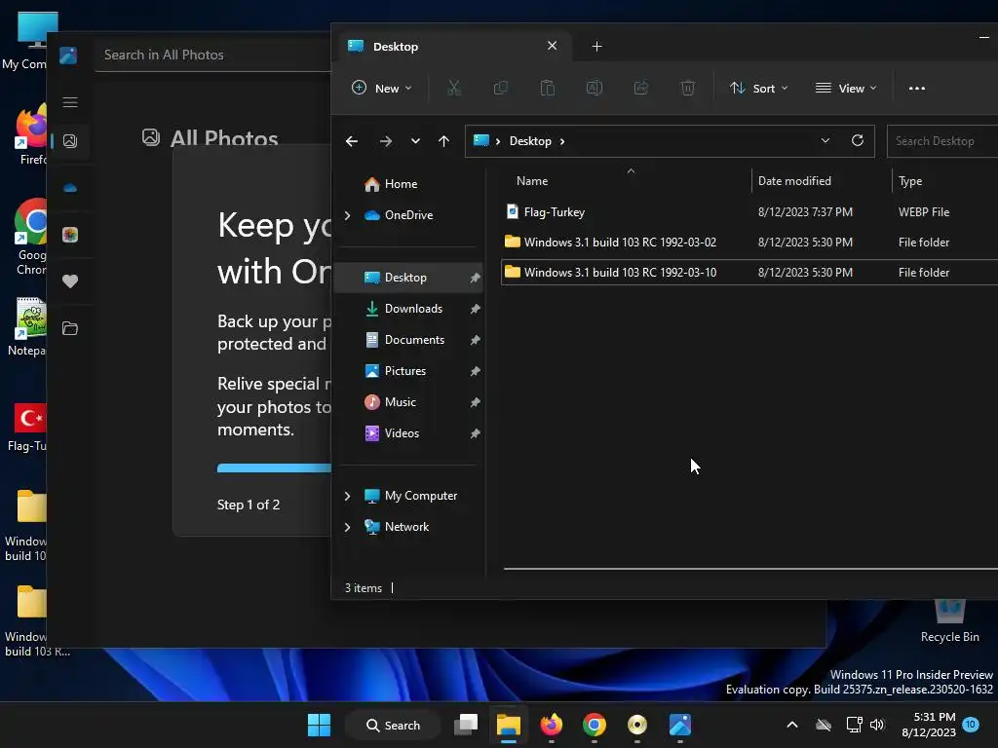This screenshot has height=748, width=998.
Task: Open the See more three-dots menu
Action: click(x=916, y=89)
